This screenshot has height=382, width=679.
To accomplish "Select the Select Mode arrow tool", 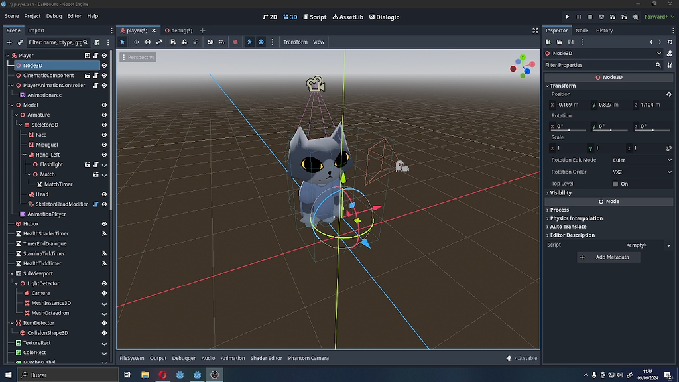I will point(123,42).
